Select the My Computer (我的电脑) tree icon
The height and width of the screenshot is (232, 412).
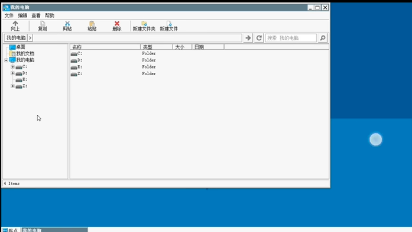point(12,60)
